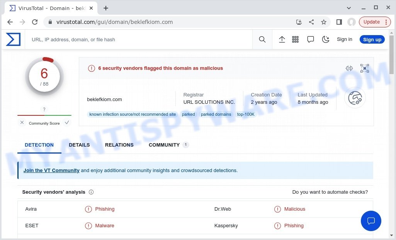This screenshot has width=396, height=240.
Task: Click the parked tag
Action: coord(189,114)
